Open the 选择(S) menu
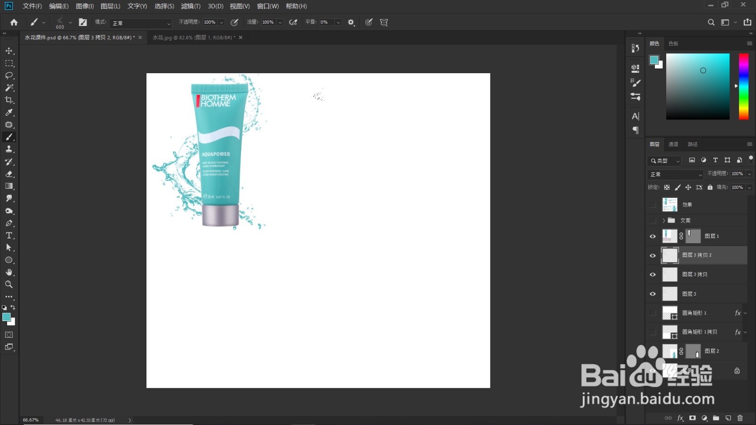The height and width of the screenshot is (425, 756). pos(164,6)
